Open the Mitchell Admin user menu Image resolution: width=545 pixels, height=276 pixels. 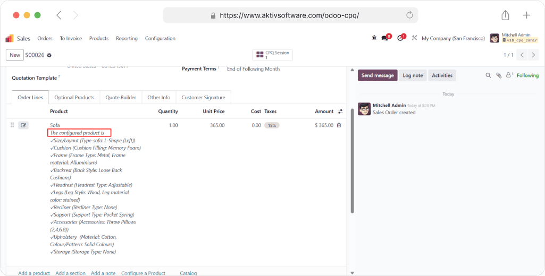click(514, 38)
